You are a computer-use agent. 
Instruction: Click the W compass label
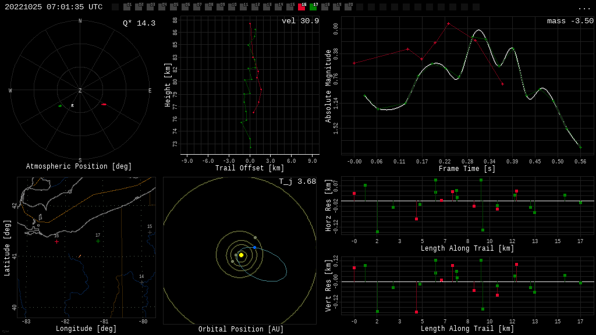click(10, 90)
